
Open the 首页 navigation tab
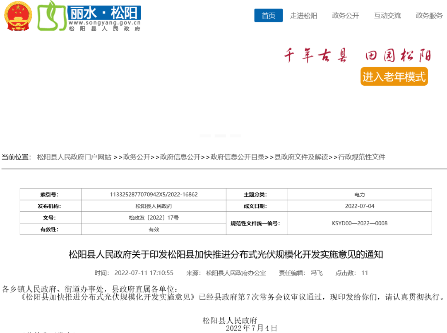pos(268,16)
